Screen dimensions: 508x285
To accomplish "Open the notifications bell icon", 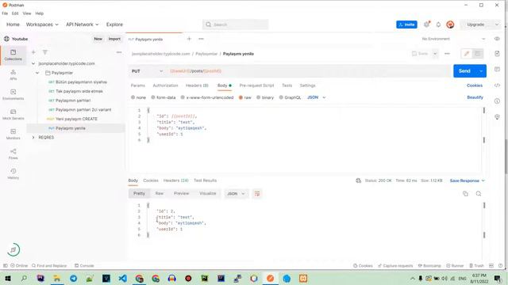I will (438, 25).
